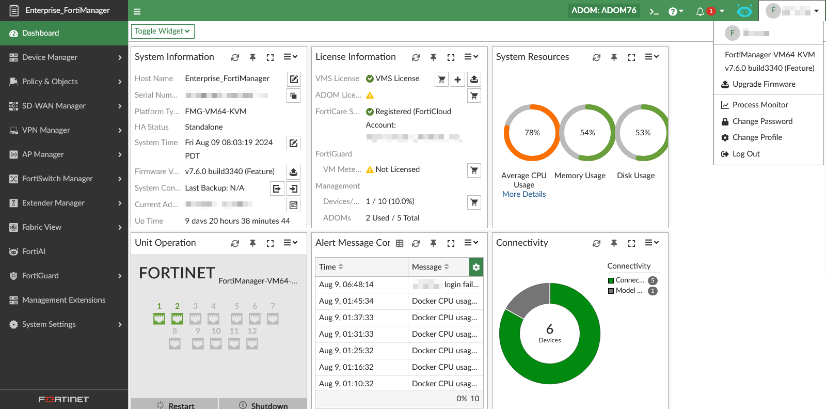Expand System Resources widget to fullscreen
The image size is (826, 409).
pyautogui.click(x=631, y=57)
